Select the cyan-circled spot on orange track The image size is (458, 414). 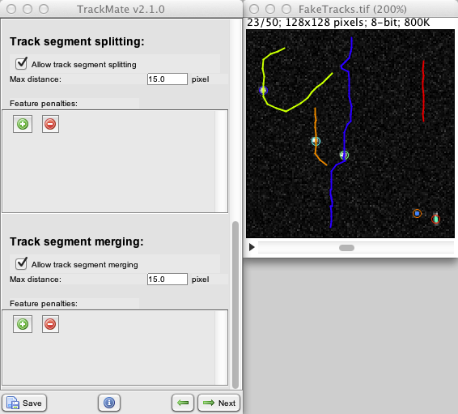[x=316, y=142]
